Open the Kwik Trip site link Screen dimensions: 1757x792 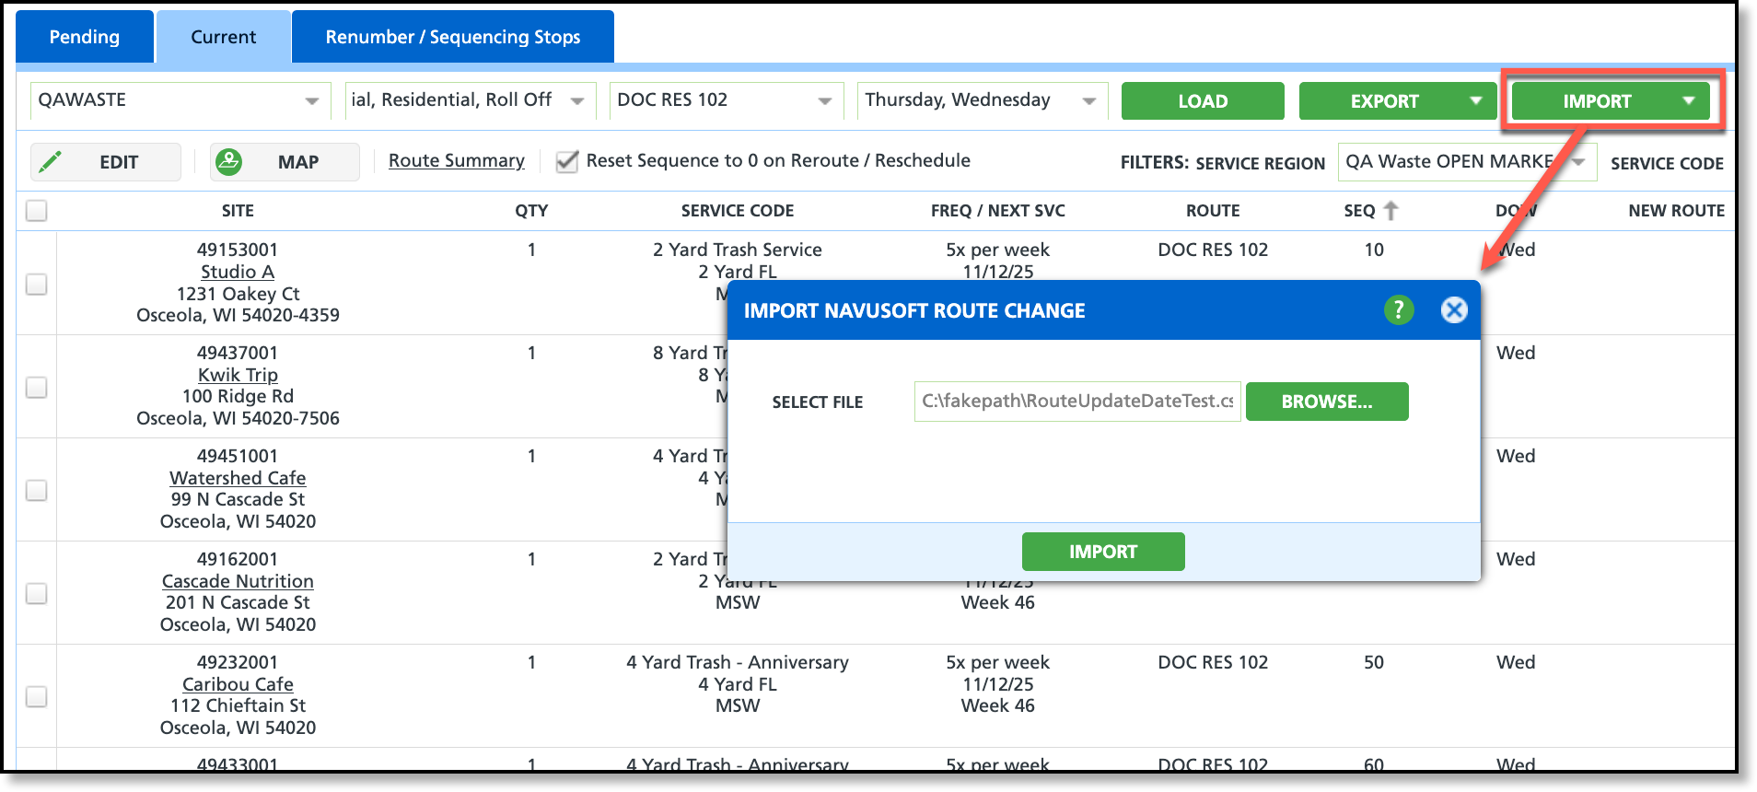pos(238,375)
